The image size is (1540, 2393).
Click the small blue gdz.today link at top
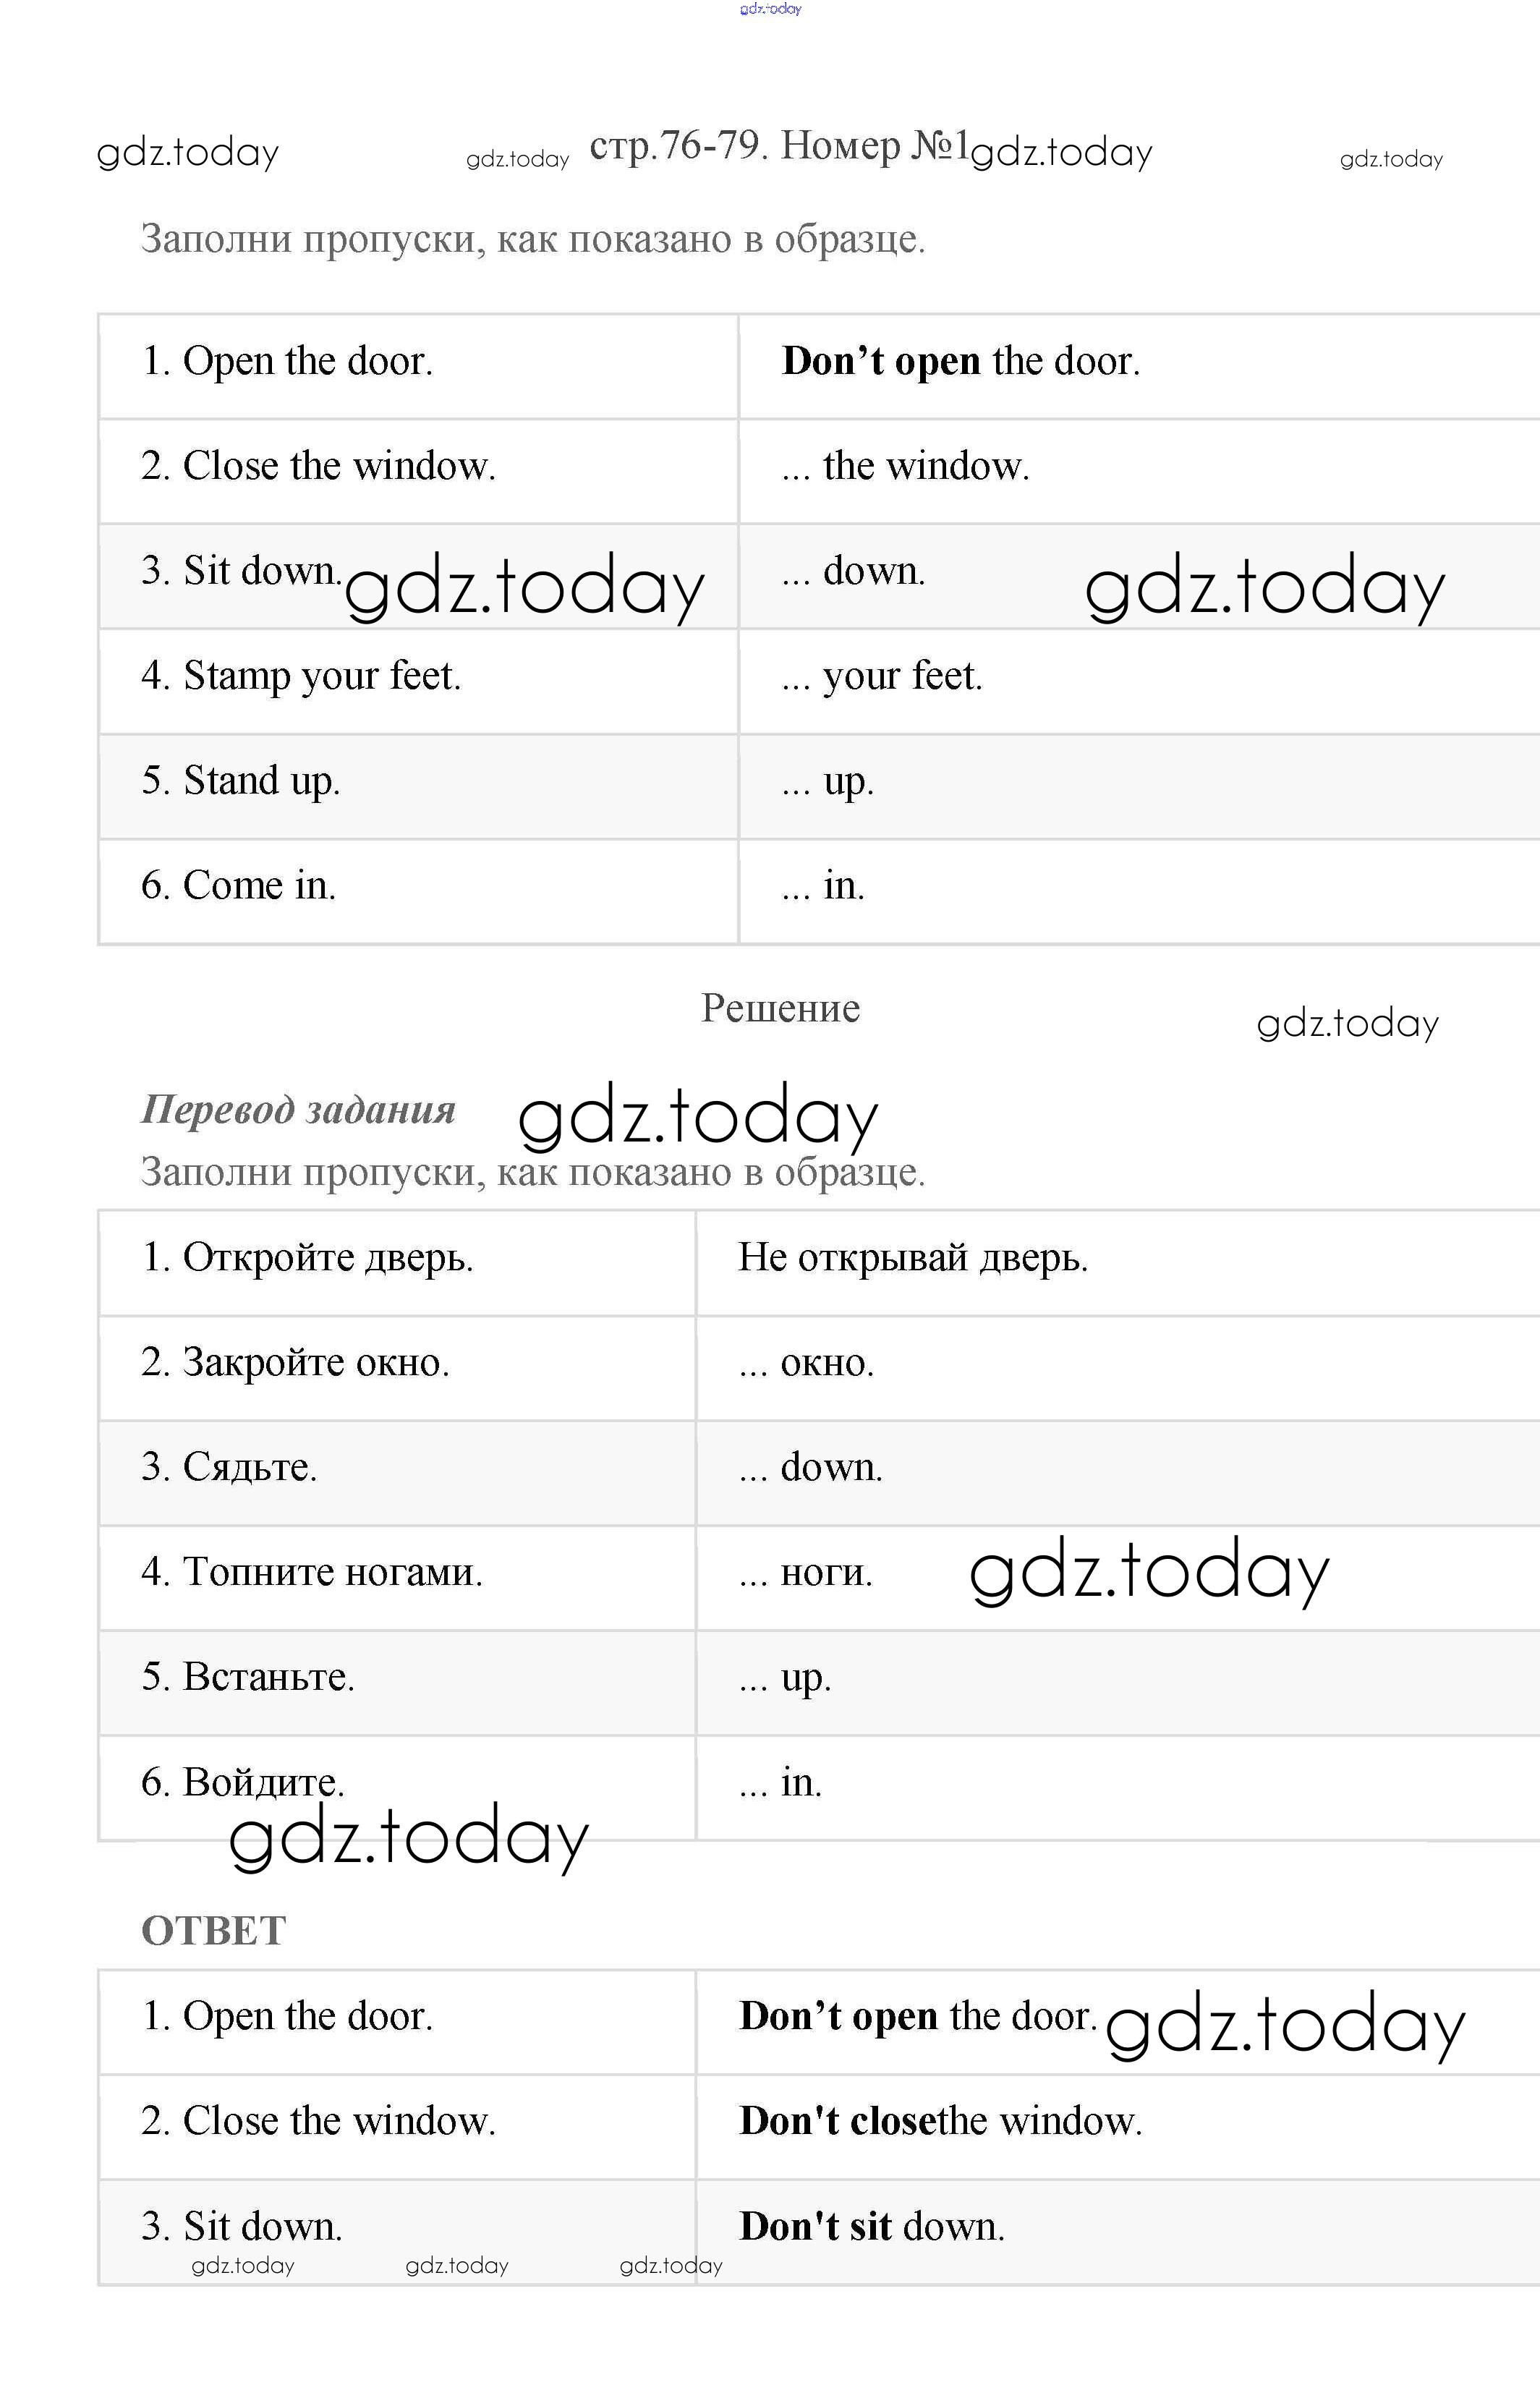click(x=770, y=9)
